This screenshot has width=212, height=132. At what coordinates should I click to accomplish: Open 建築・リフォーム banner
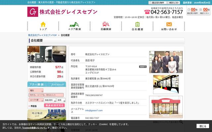47,54
